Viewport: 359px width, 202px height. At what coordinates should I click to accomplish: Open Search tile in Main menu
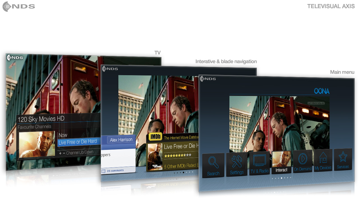[213, 165]
